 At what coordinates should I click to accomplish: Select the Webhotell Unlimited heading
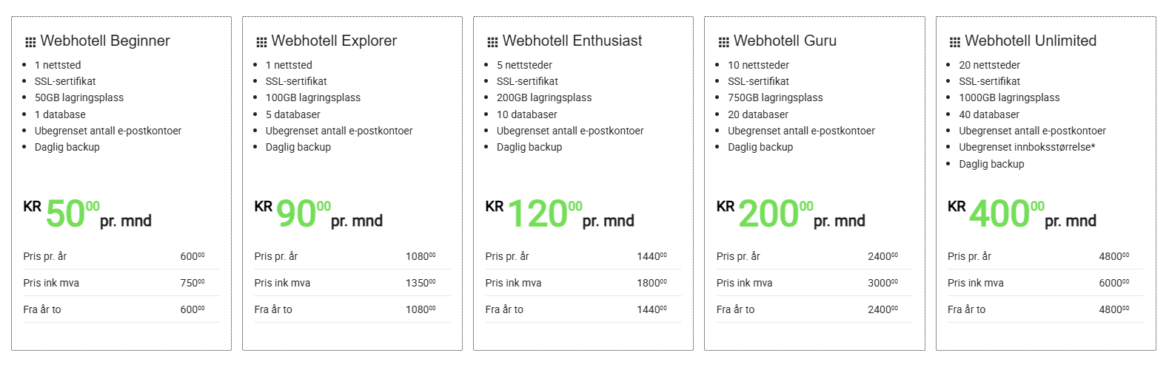(x=1031, y=41)
